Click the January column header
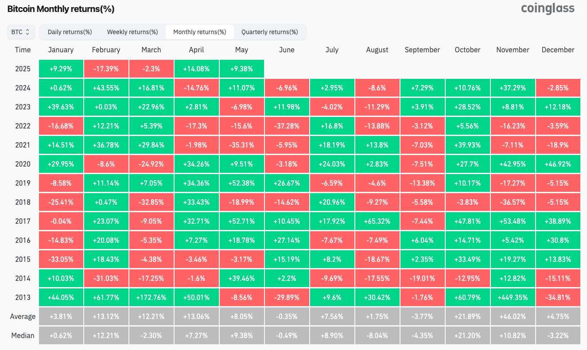 pyautogui.click(x=61, y=50)
